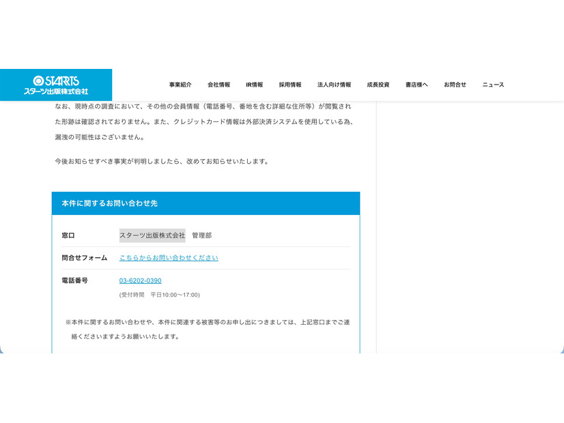Viewport: 564px width, 423px height.
Task: Open the ニュース section
Action: click(x=493, y=85)
